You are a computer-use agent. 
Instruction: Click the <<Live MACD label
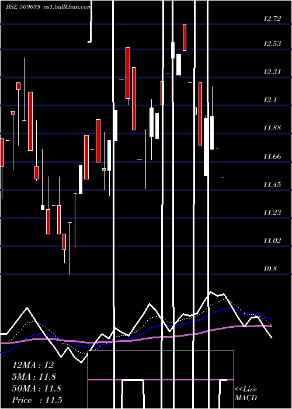(x=246, y=394)
